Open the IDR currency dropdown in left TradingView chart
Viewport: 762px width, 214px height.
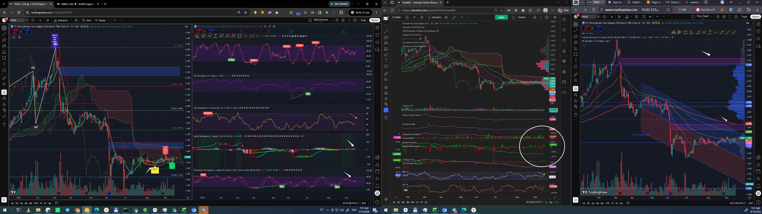[188, 27]
